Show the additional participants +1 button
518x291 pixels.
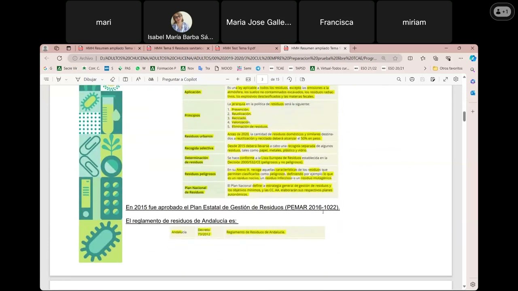click(x=502, y=12)
